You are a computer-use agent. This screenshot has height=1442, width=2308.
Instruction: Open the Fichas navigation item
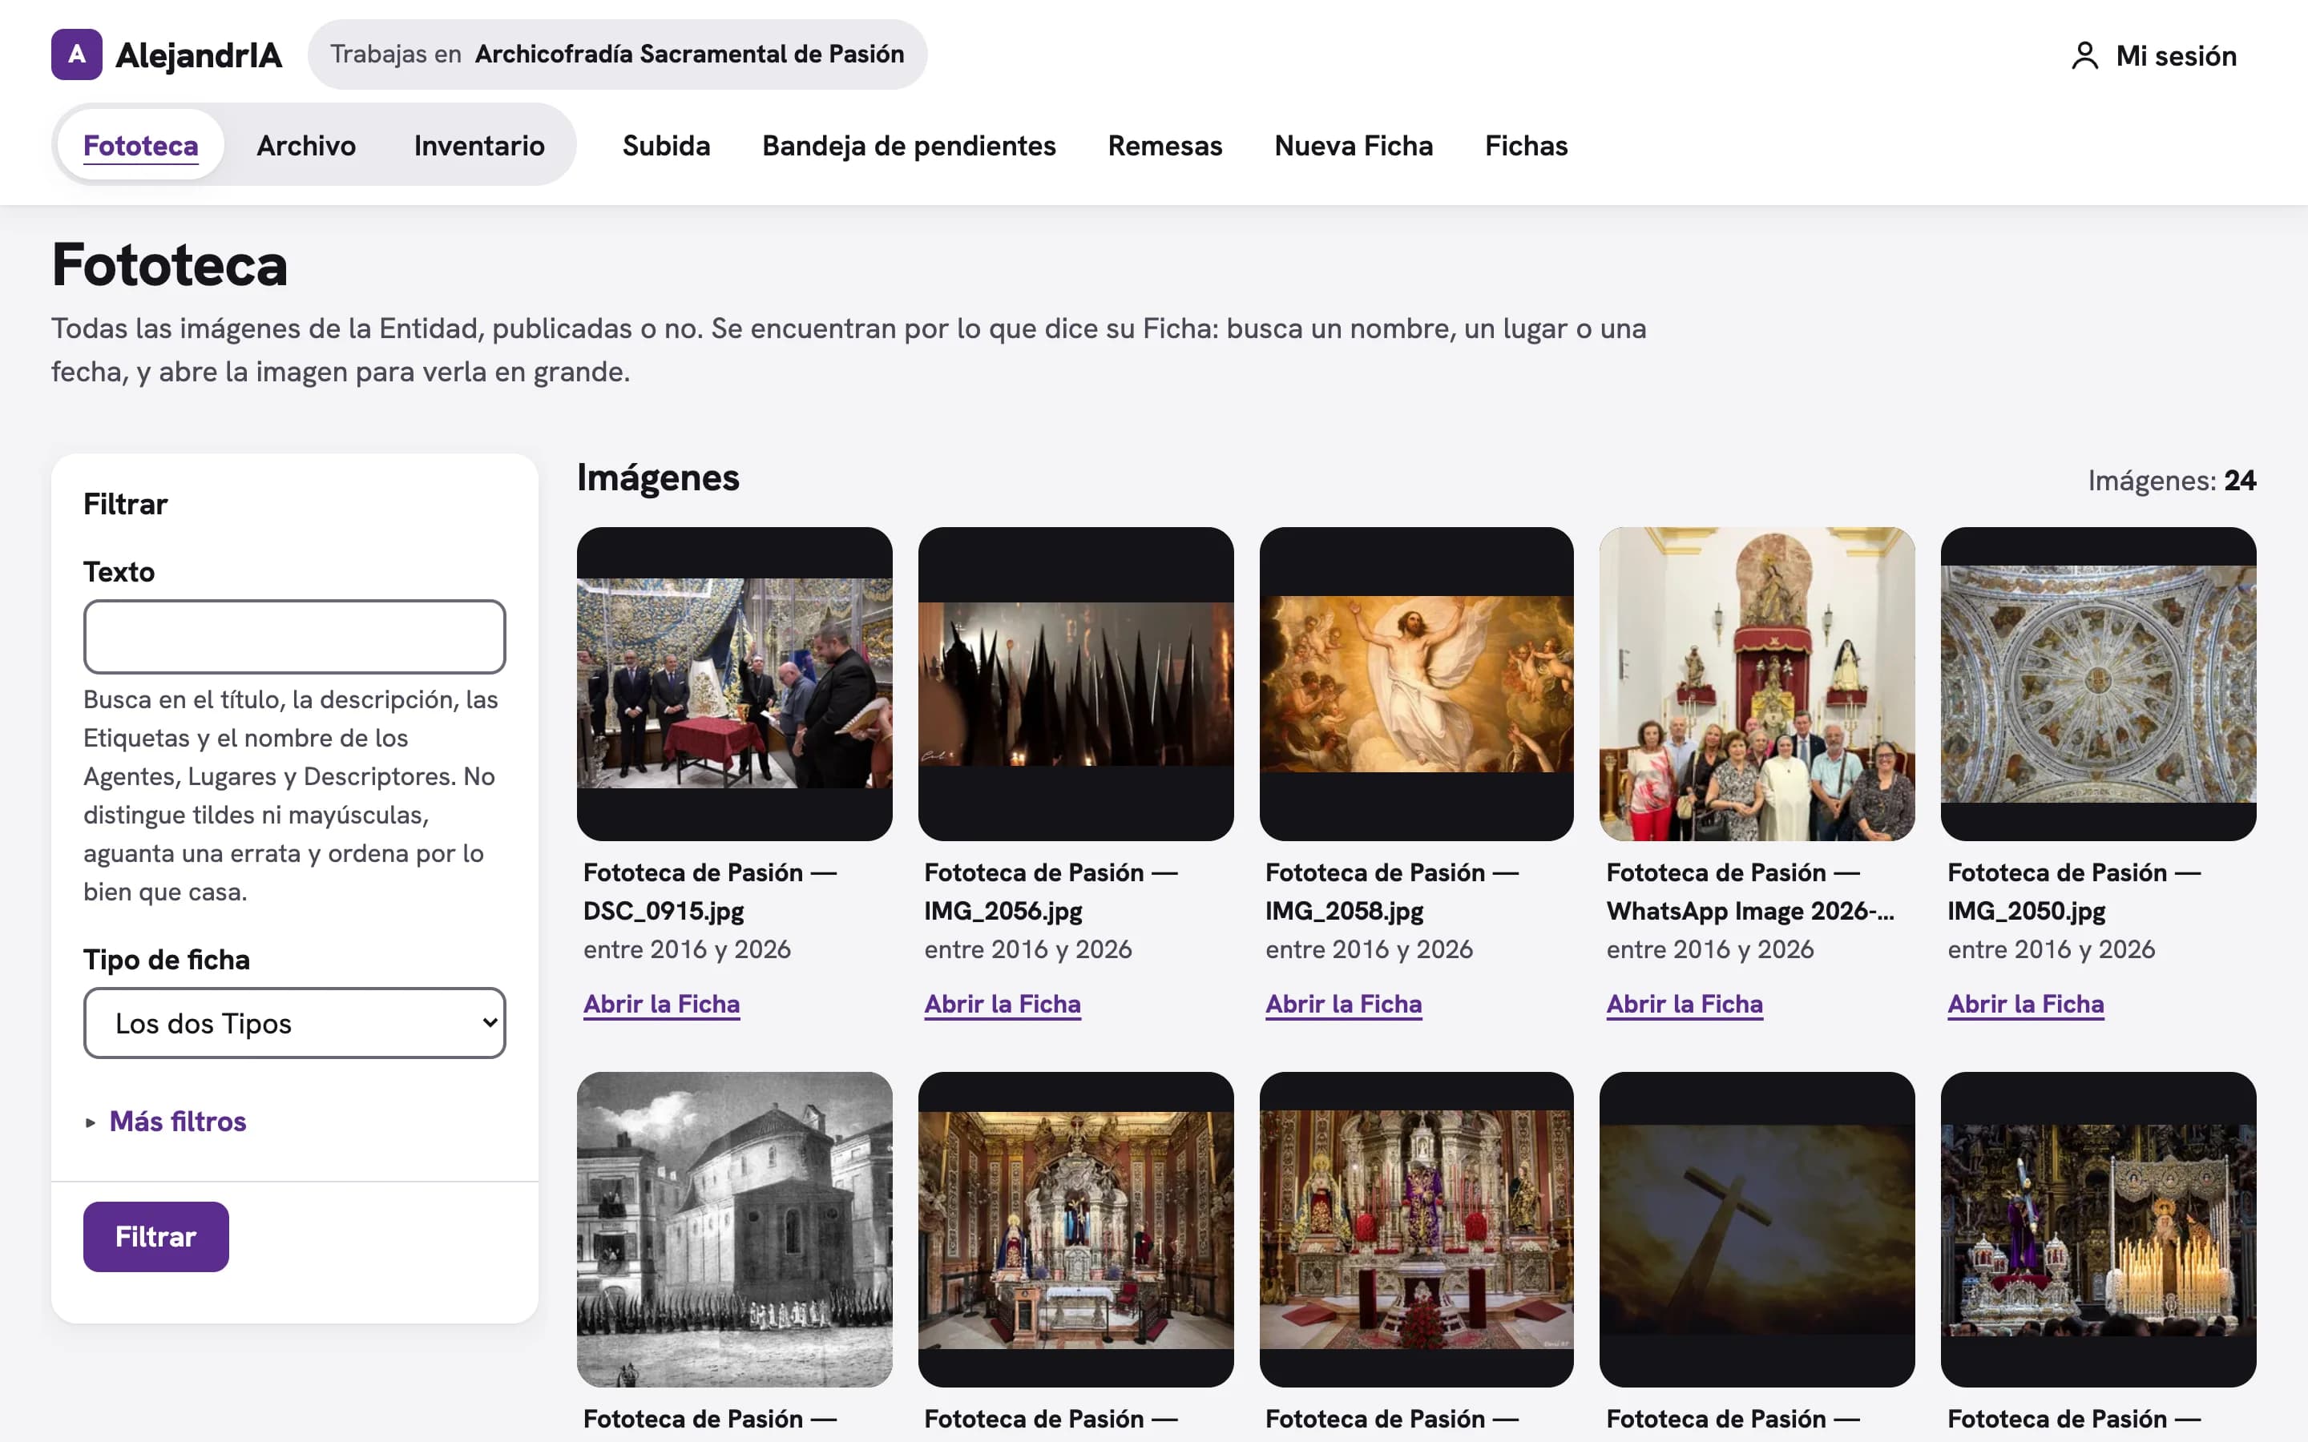pos(1526,145)
